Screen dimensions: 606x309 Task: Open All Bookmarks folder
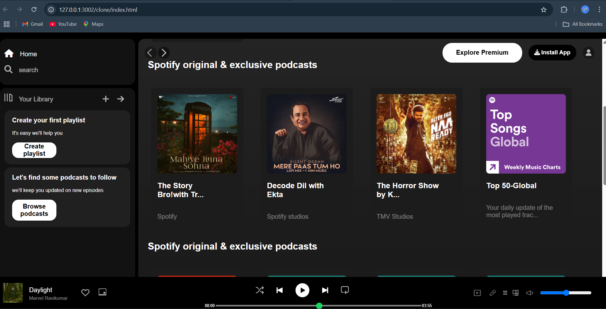[x=582, y=24]
